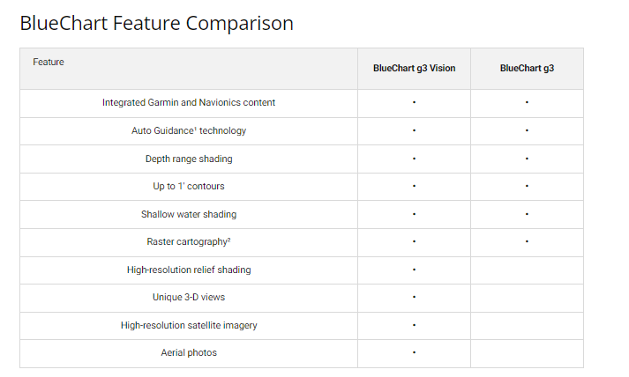
Task: Click the BlueChart Feature Comparison heading
Action: pos(156,23)
